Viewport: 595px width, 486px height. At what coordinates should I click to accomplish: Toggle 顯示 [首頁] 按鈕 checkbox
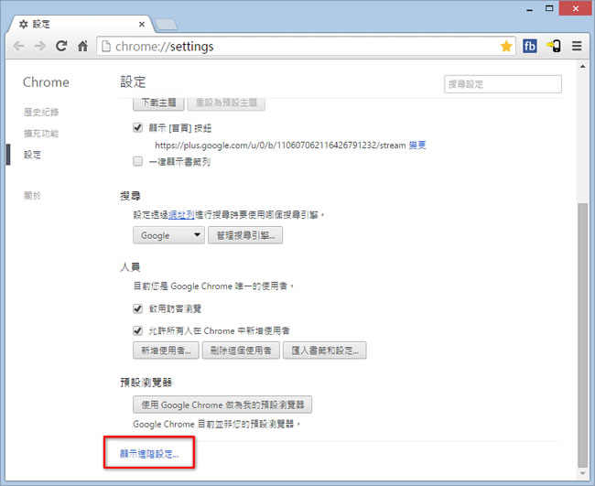[137, 127]
